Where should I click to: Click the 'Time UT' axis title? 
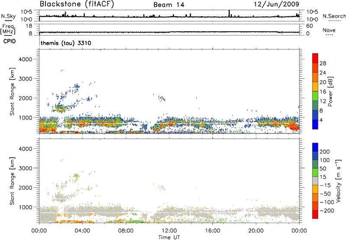[169, 237]
